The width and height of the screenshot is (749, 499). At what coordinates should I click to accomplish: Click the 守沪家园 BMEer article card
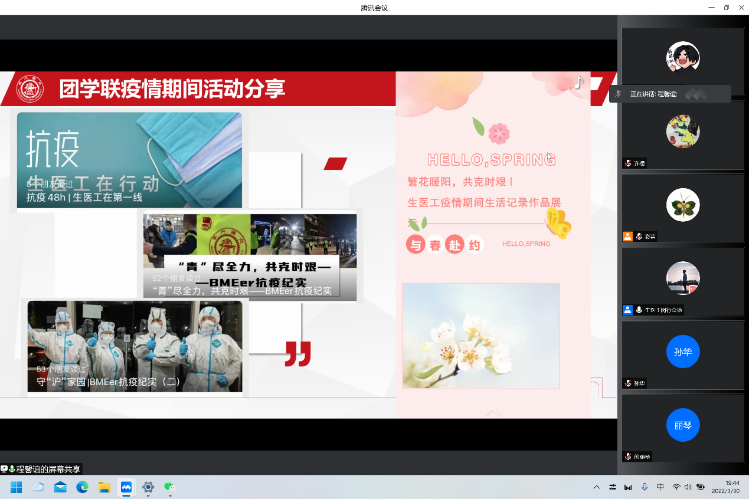coord(135,346)
